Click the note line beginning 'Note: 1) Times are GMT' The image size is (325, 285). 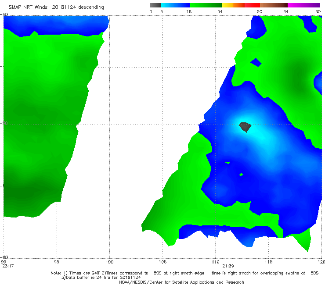184,273
